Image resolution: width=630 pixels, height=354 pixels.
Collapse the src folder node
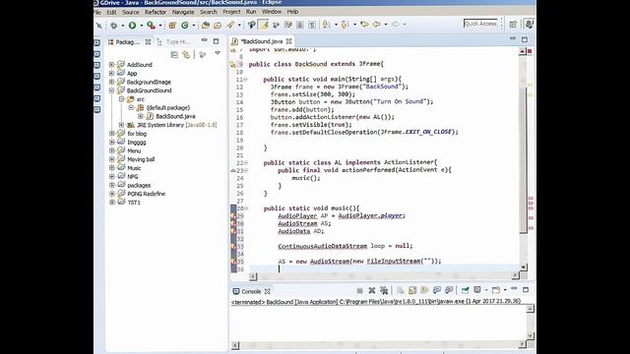coord(121,99)
